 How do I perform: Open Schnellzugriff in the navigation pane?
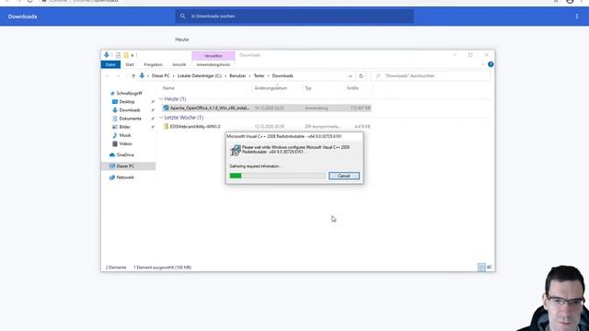[129, 93]
